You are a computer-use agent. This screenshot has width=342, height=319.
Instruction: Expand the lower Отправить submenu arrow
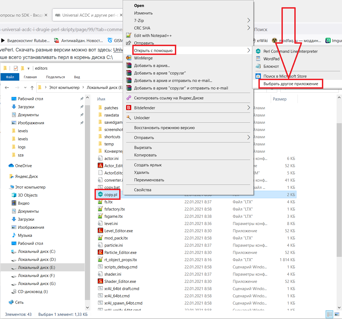click(x=249, y=137)
